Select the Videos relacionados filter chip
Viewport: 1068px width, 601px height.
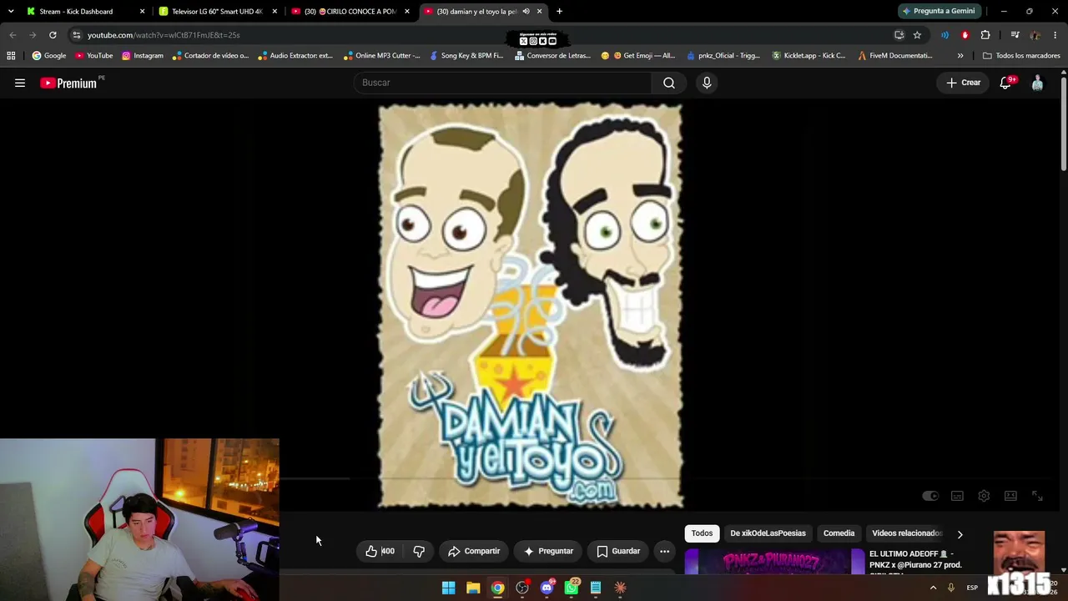(x=906, y=533)
